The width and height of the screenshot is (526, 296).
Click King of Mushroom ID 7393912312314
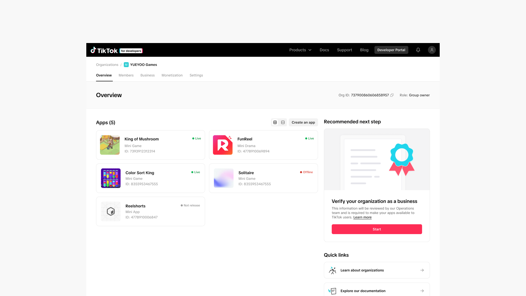140,151
